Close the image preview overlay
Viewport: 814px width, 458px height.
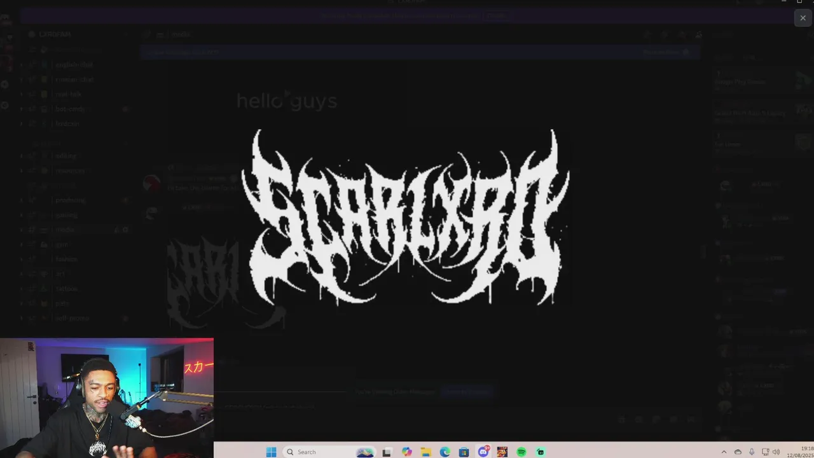click(803, 18)
